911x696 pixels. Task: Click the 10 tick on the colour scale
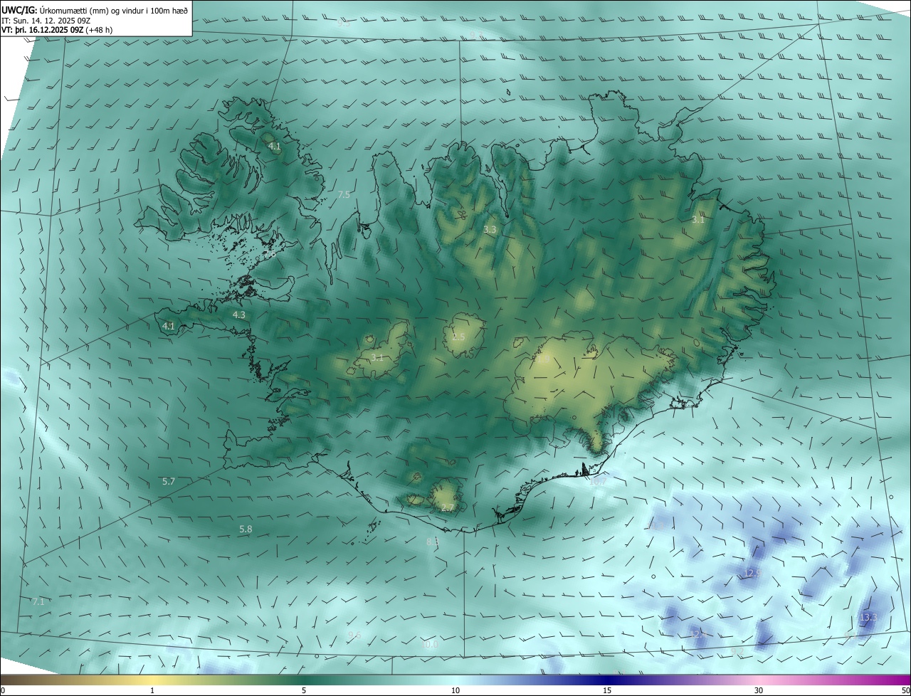[x=455, y=690]
